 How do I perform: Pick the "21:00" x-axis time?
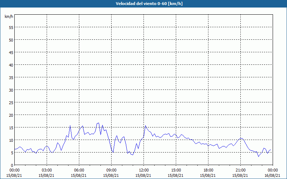240,170
